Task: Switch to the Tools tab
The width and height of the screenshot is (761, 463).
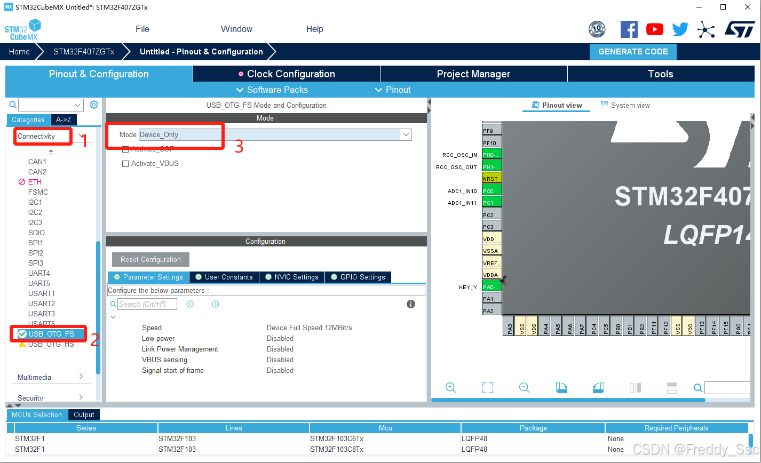Action: point(661,74)
